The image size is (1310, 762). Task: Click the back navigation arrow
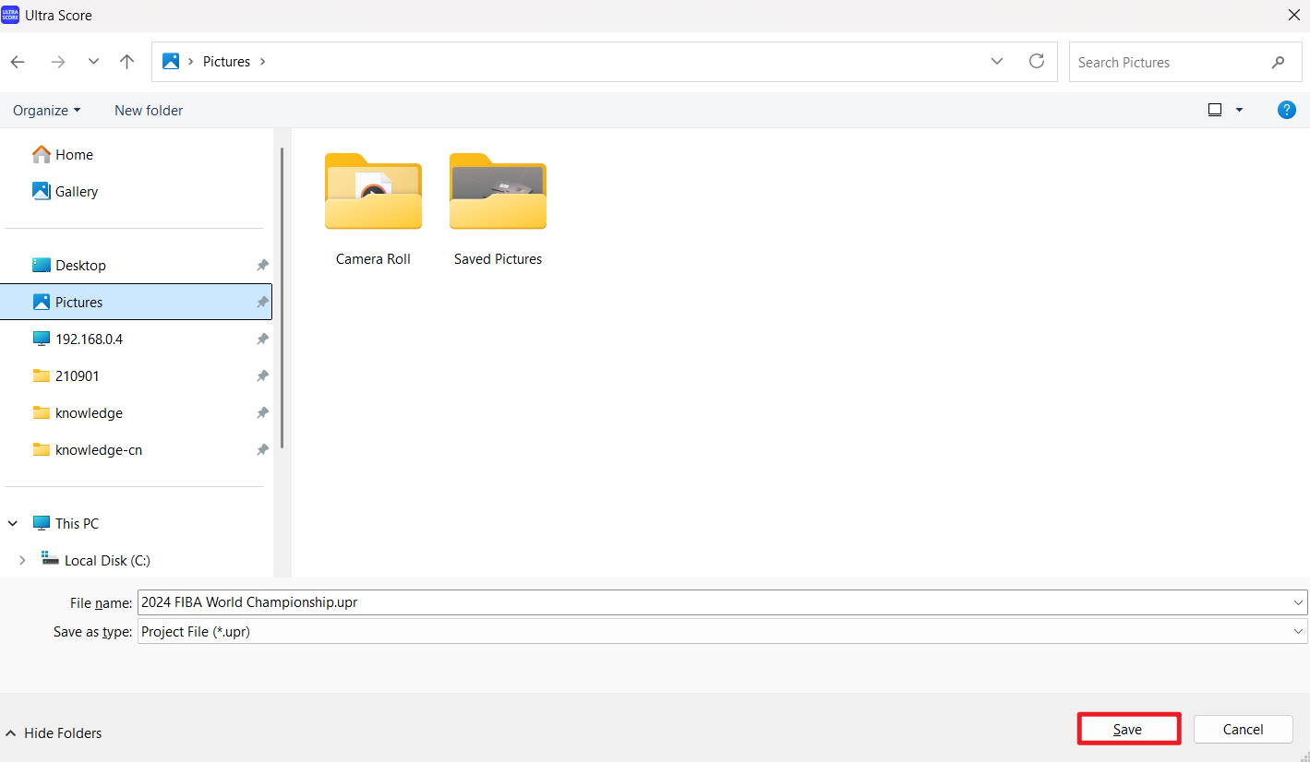coord(17,61)
